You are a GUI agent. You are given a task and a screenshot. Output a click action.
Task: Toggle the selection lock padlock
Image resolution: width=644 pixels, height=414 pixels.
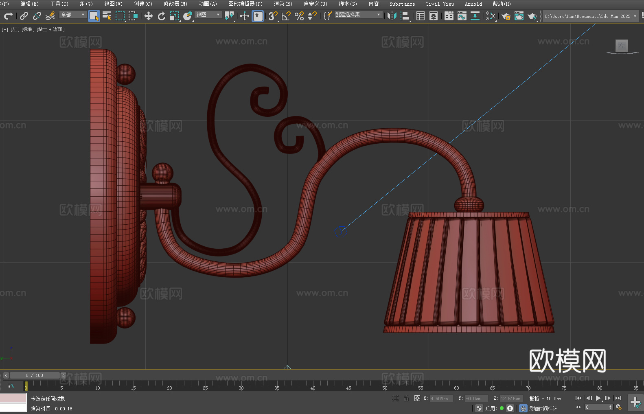406,398
